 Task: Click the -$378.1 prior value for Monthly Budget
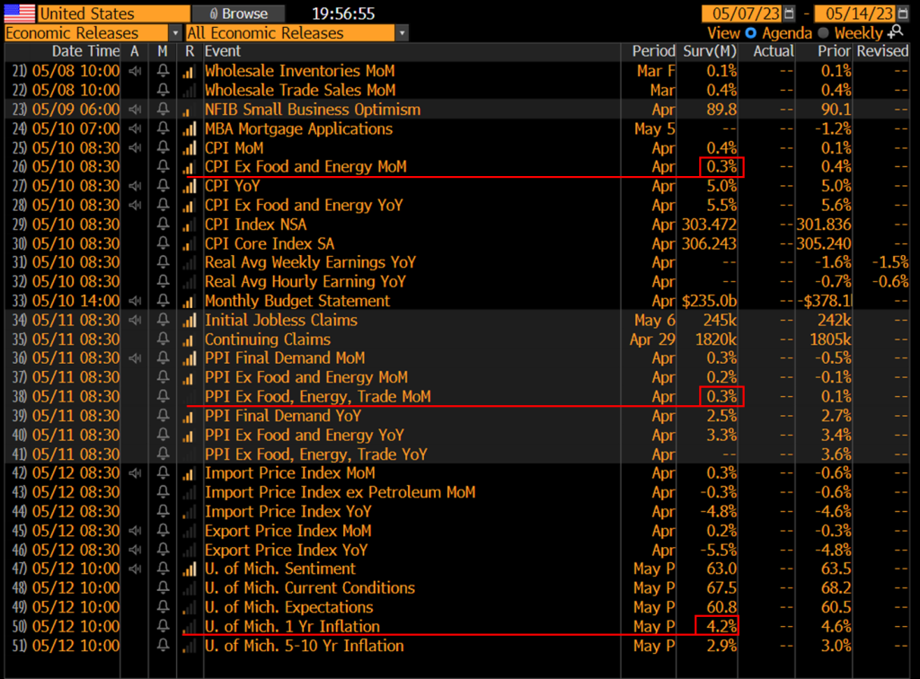824,301
